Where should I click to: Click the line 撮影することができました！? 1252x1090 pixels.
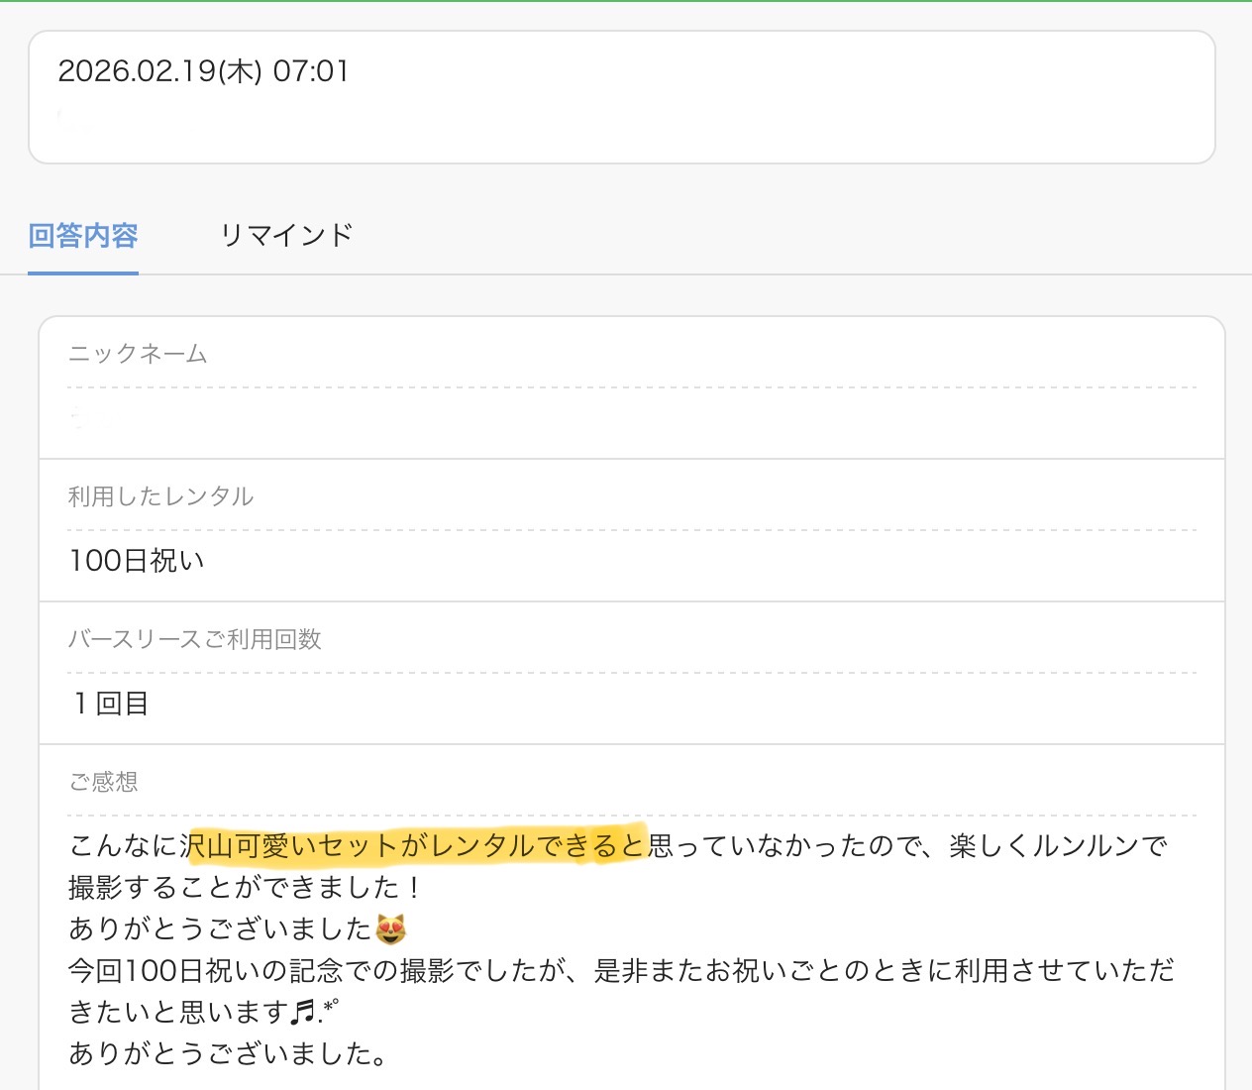(x=246, y=887)
